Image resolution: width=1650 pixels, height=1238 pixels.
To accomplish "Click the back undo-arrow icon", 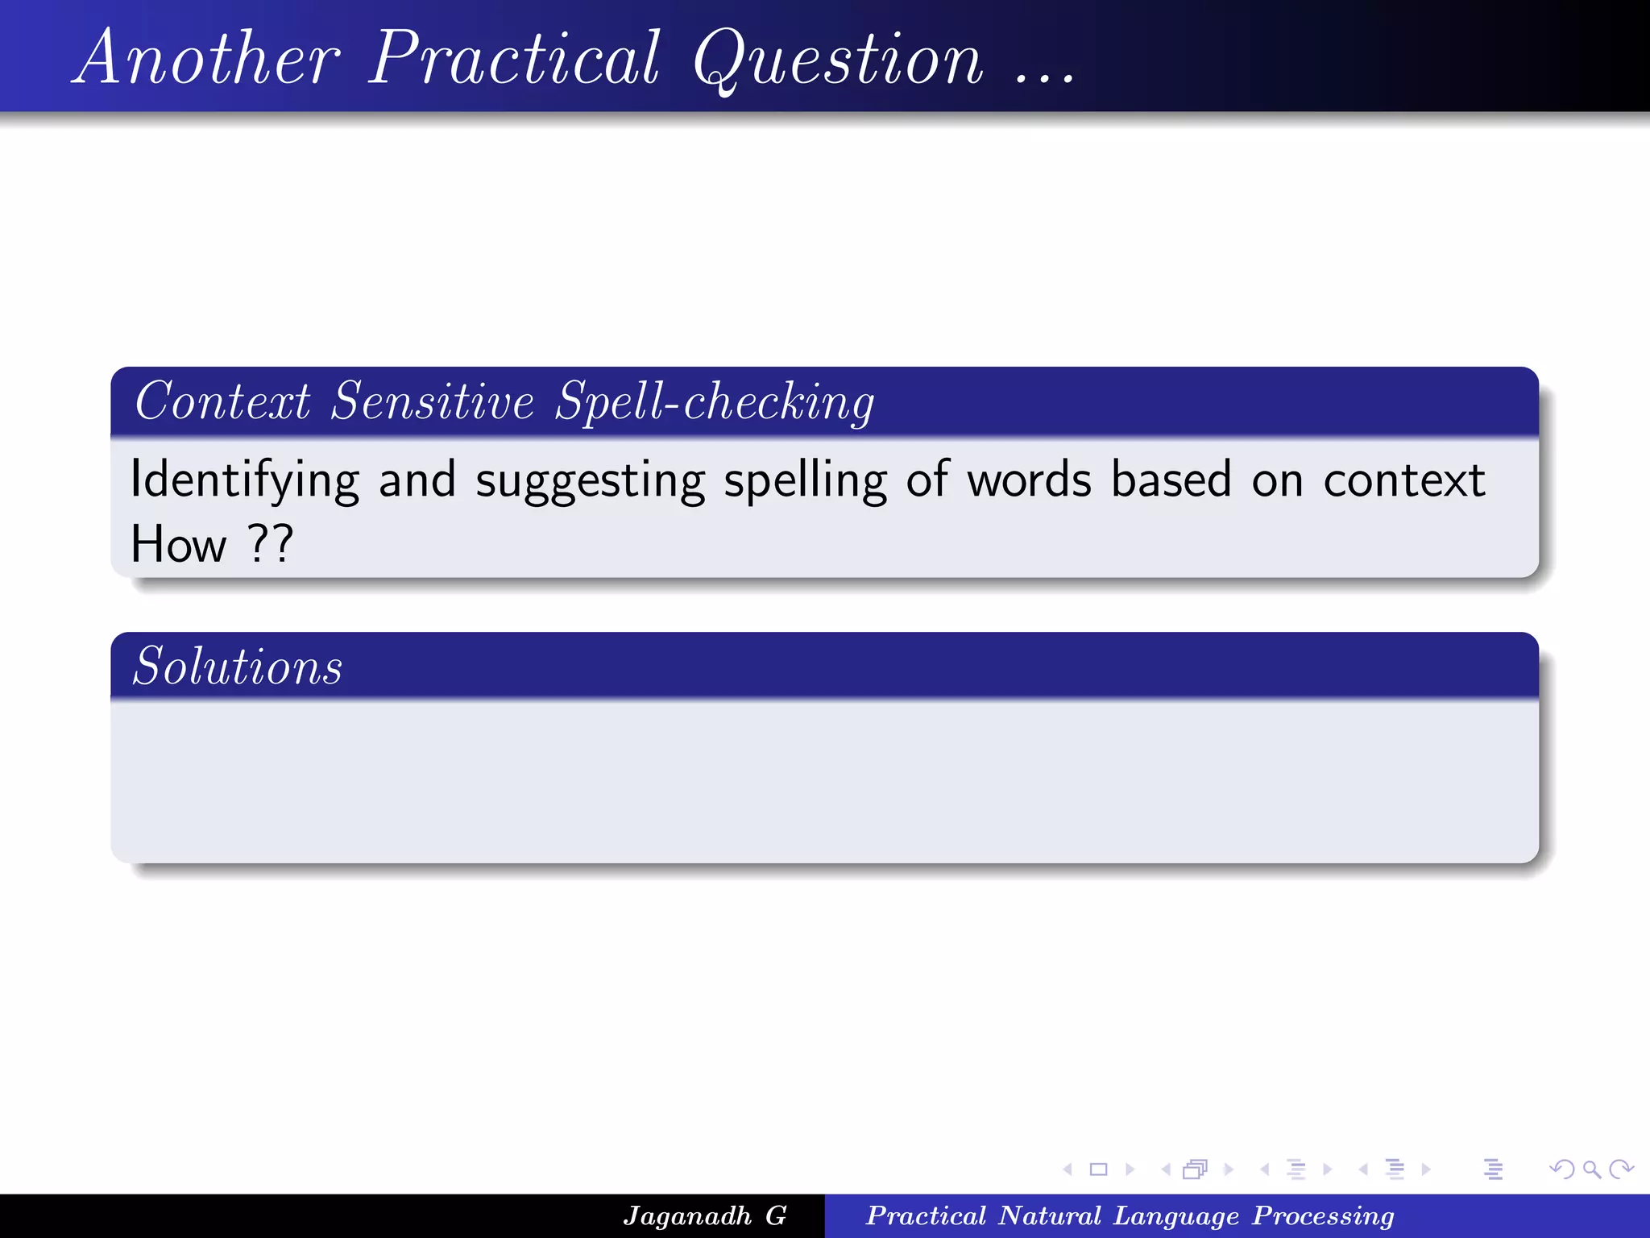I will pyautogui.click(x=1562, y=1169).
